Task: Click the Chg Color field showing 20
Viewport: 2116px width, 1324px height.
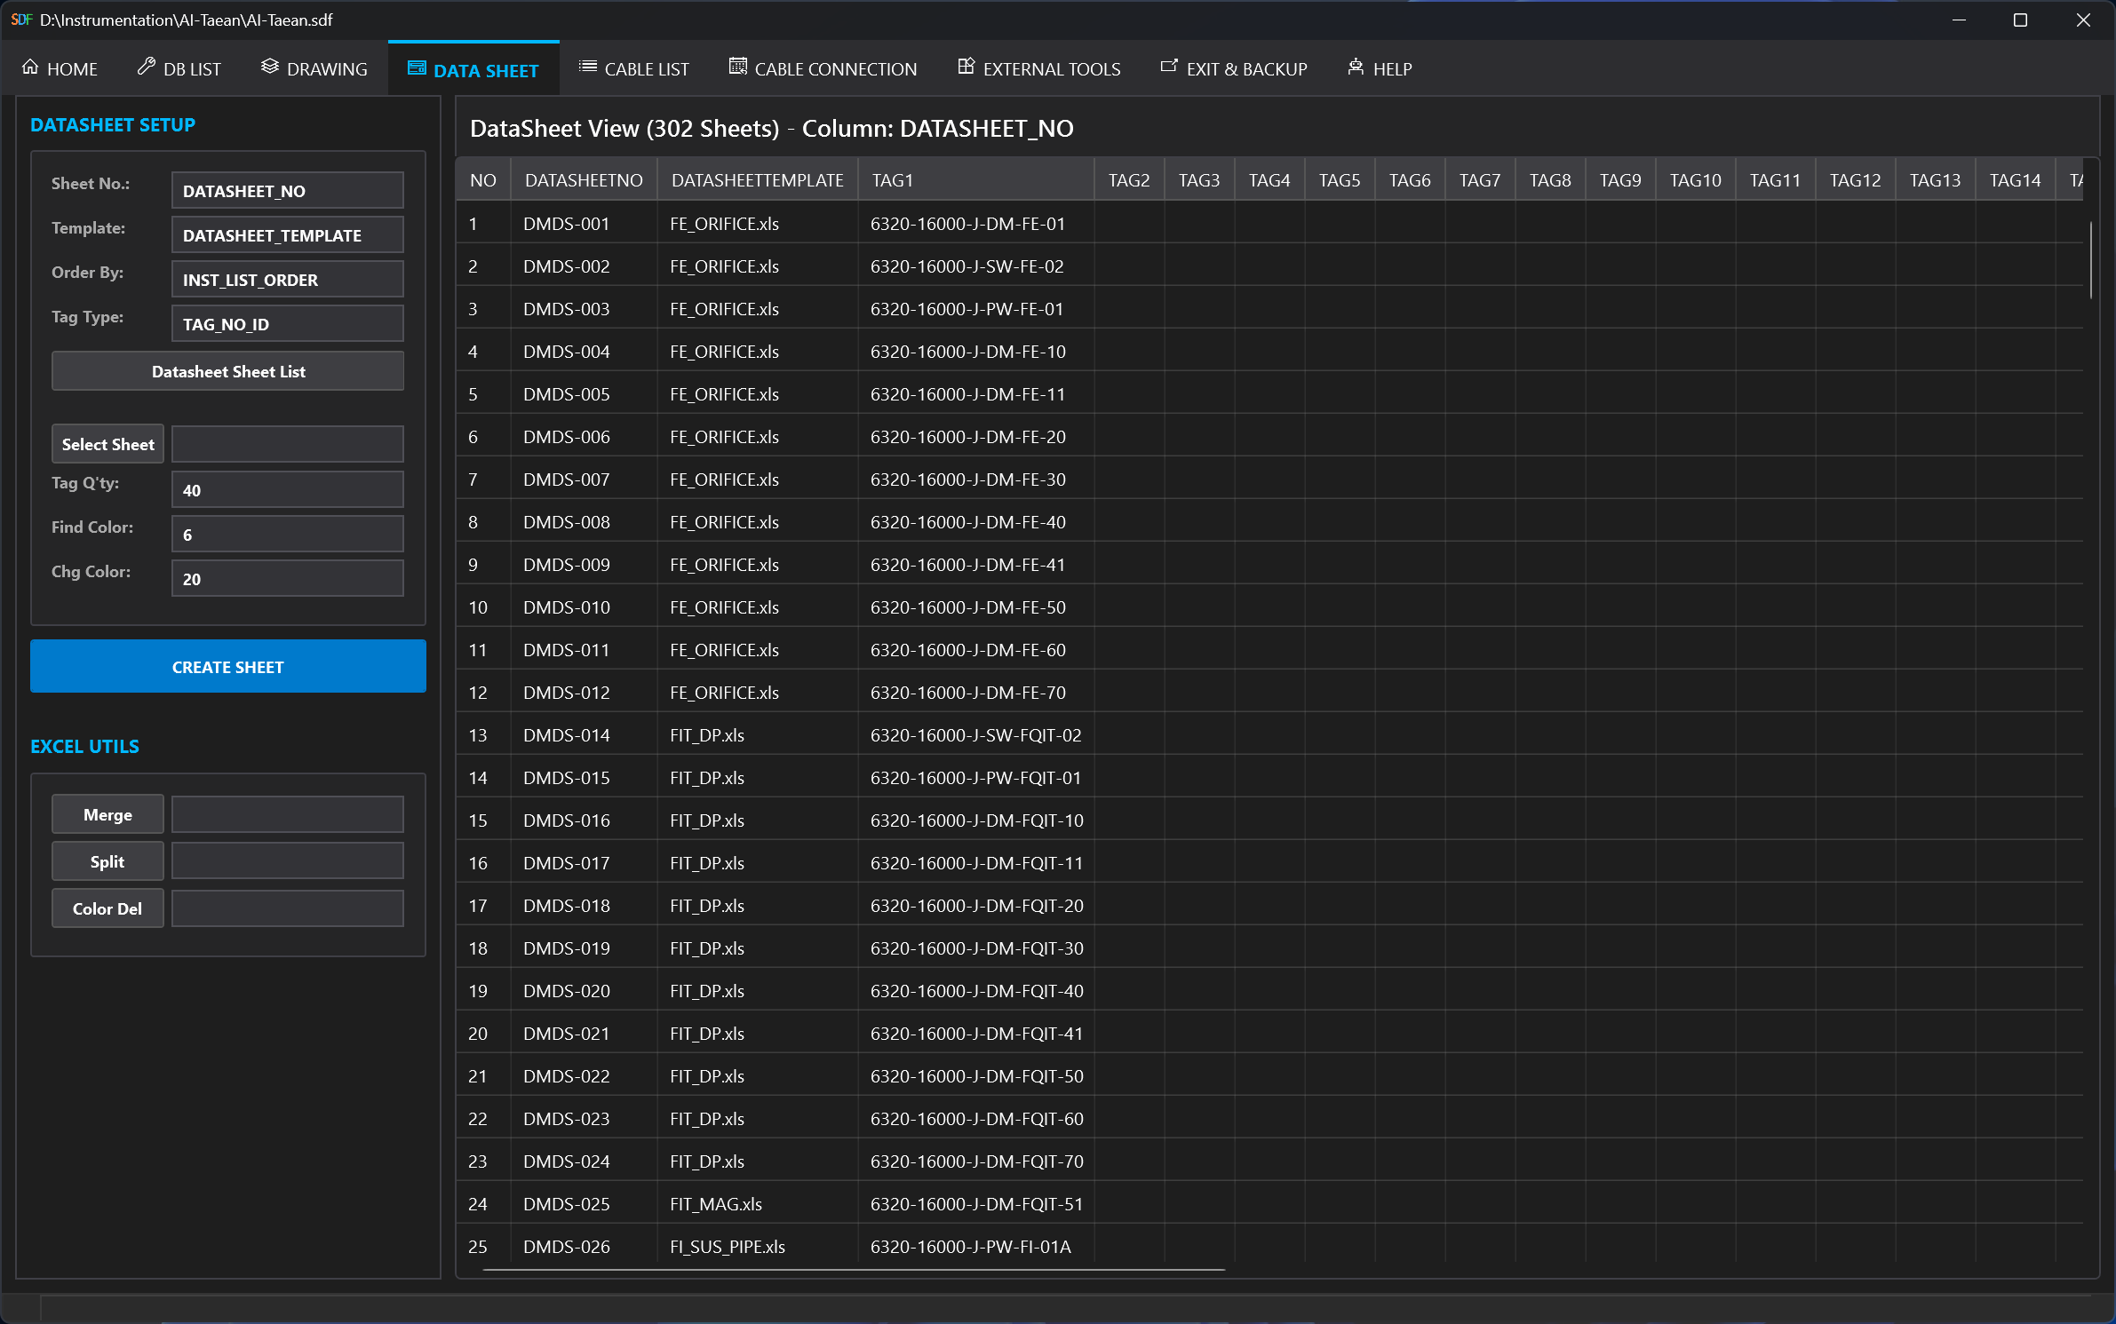Action: click(x=288, y=579)
